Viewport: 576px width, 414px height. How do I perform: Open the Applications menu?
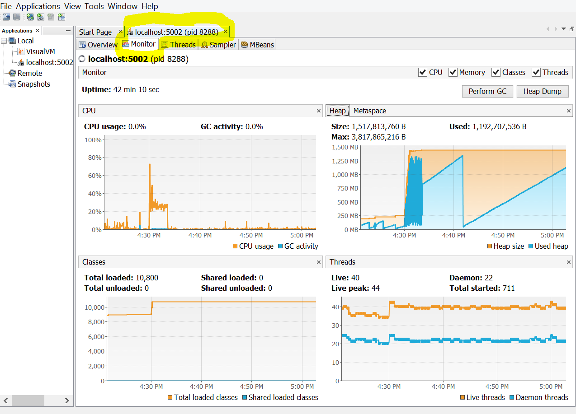(x=38, y=6)
